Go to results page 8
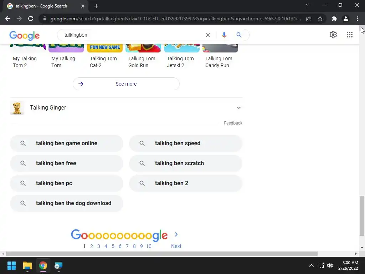 point(134,246)
